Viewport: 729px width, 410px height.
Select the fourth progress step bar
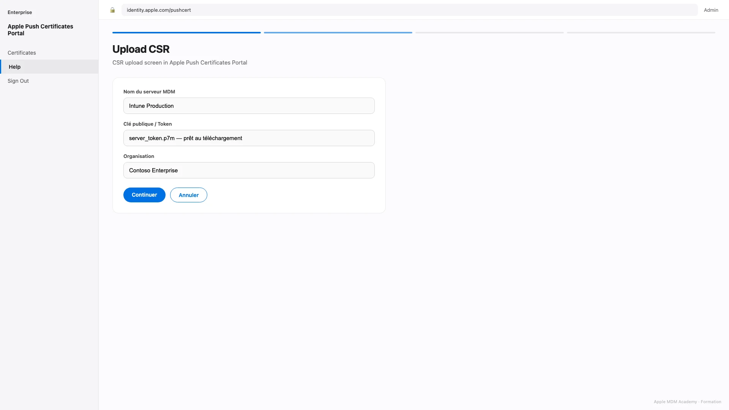[x=641, y=33]
